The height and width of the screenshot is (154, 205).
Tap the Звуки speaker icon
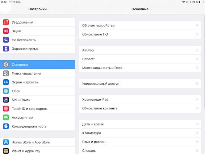[x=6, y=31]
